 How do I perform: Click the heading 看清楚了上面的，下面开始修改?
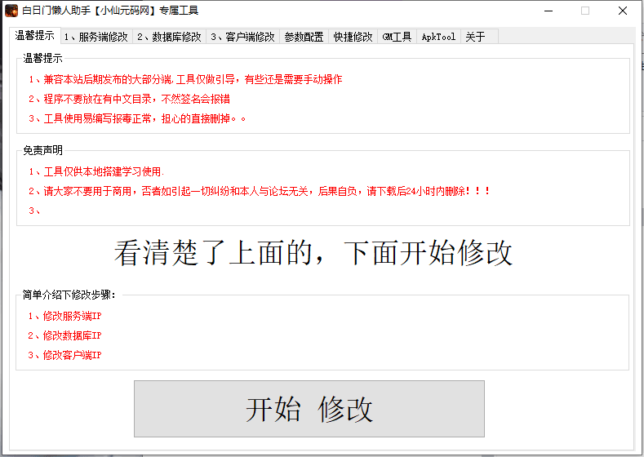pos(313,252)
